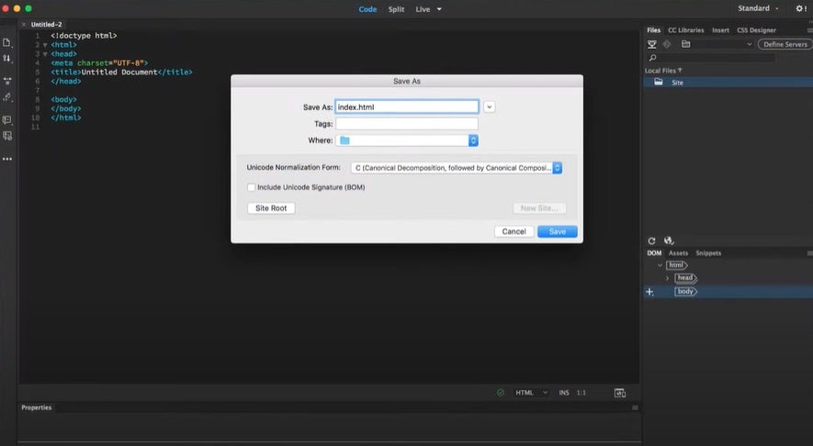813x446 pixels.
Task: Open the Where location dropdown
Action: tap(407, 140)
